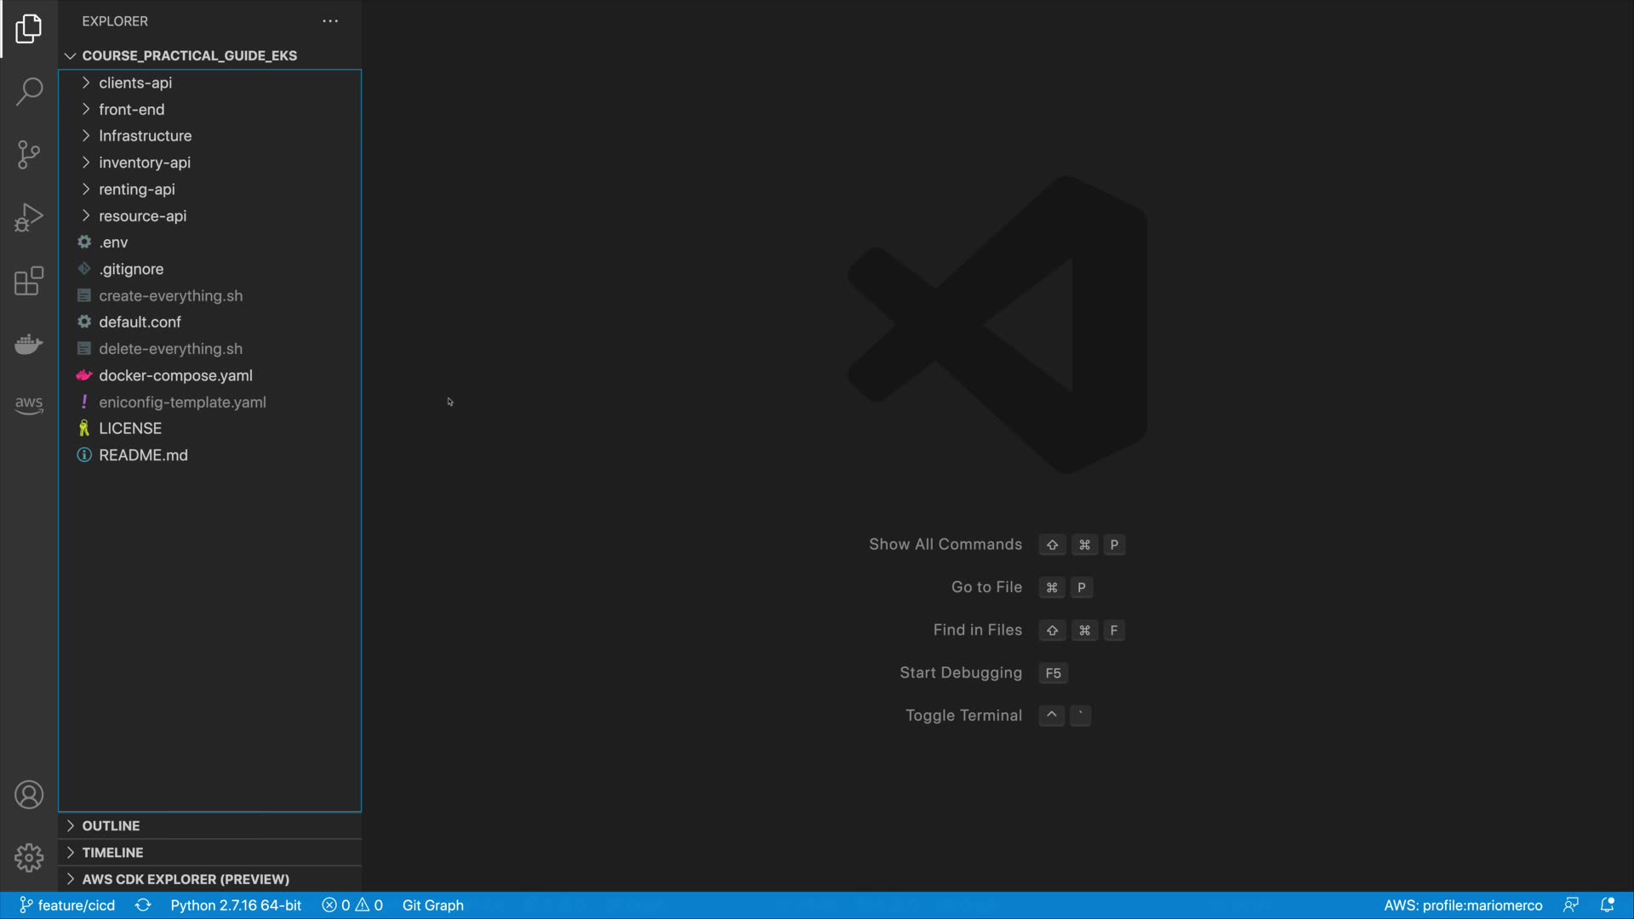
Task: Expand the Infrastructure folder
Action: click(x=145, y=135)
